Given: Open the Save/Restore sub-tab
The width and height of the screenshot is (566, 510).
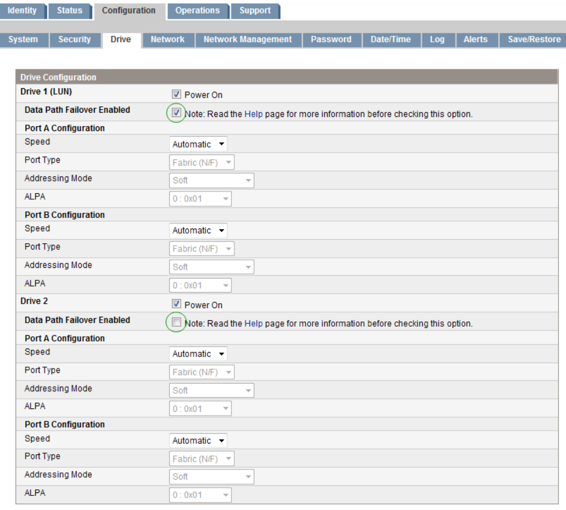Looking at the screenshot, I should (534, 39).
